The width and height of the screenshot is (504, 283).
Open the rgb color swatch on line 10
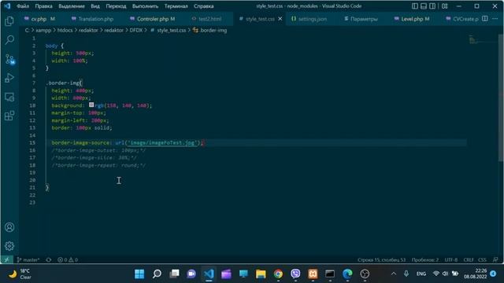[x=91, y=105]
